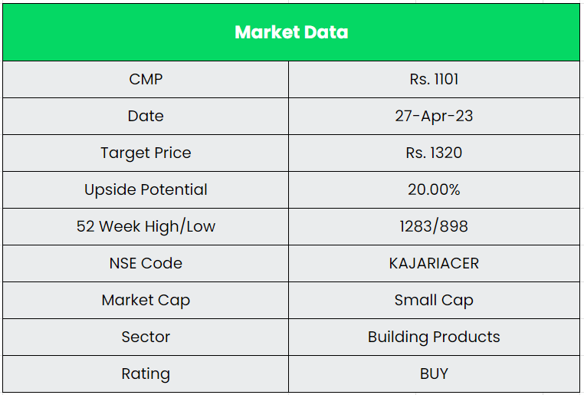Screen dimensions: 584x395
Task: Select the Building Products cell
Action: [434, 337]
